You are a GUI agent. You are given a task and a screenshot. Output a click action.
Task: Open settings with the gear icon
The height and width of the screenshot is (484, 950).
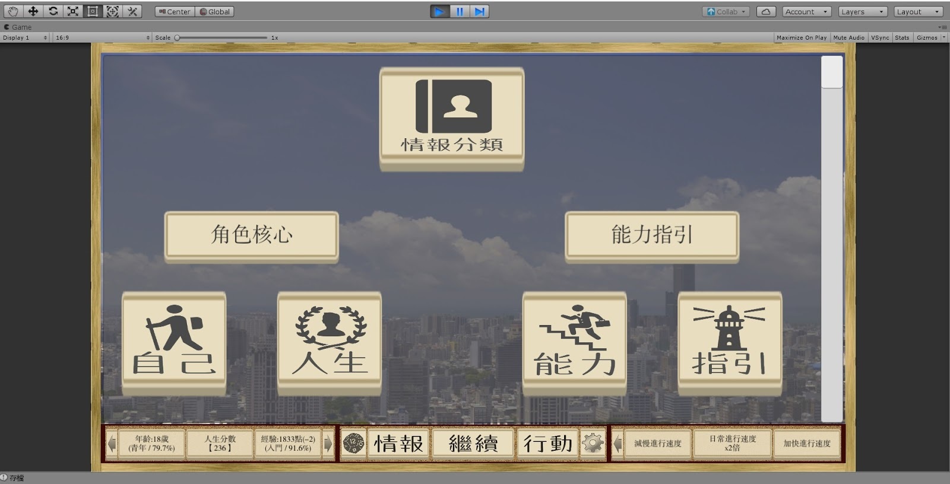[x=593, y=443]
